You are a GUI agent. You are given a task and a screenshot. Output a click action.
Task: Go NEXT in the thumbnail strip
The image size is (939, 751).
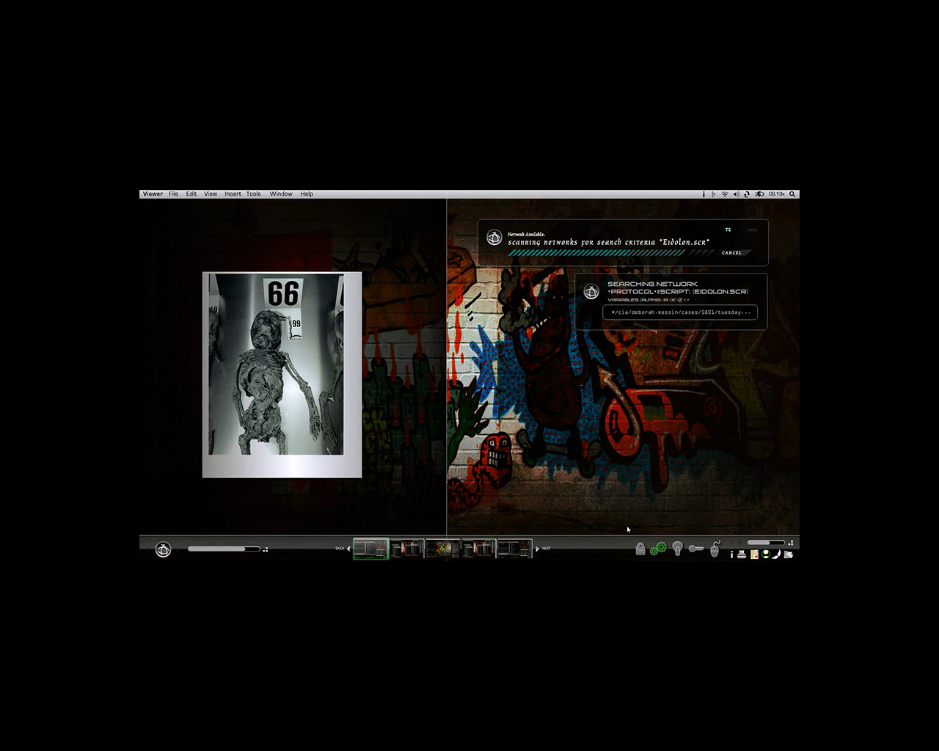point(544,549)
